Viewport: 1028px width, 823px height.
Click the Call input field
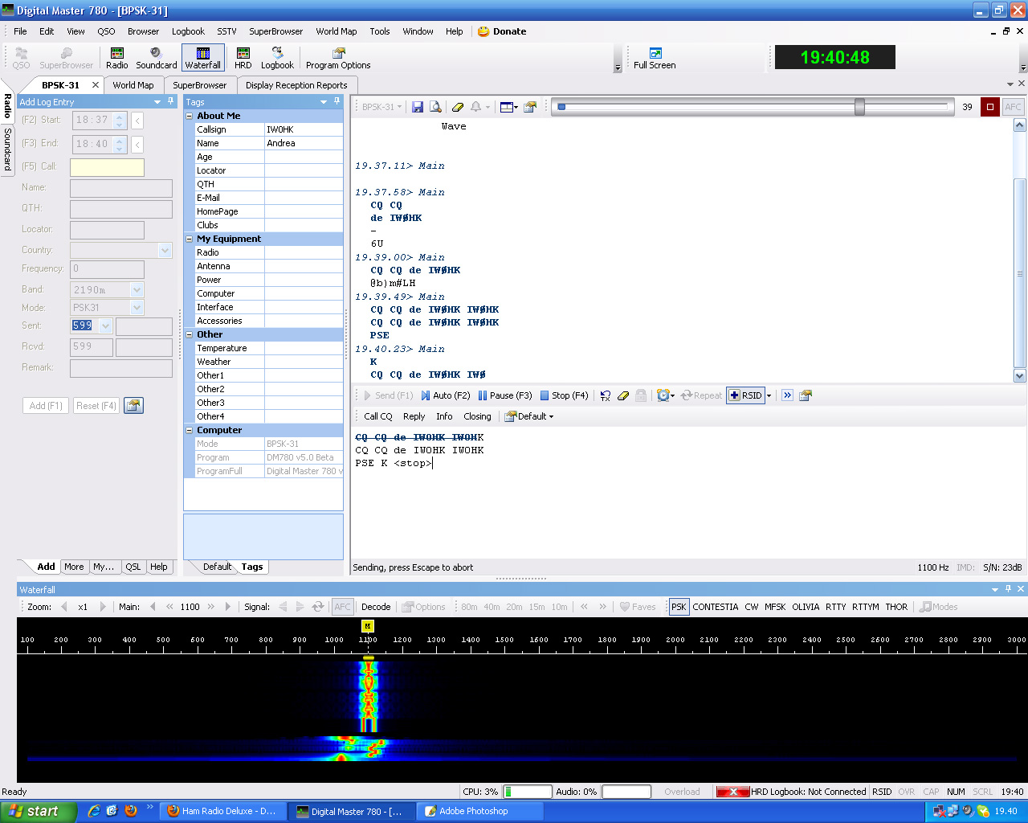coord(107,167)
